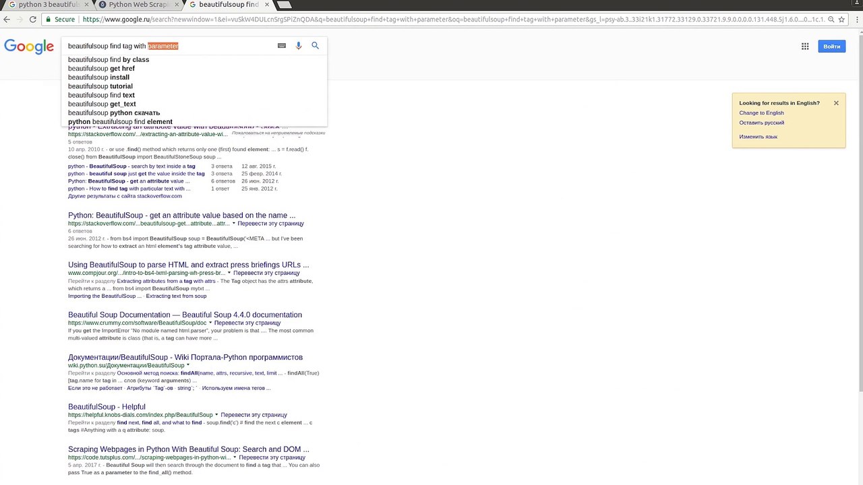Reload the current page
Screen dimensions: 863x485
coord(33,20)
